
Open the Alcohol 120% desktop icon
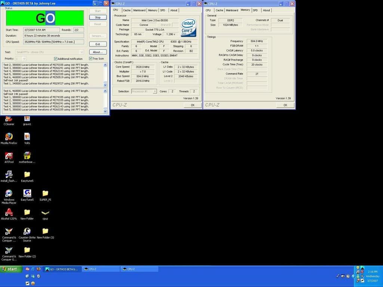[x=9, y=212]
